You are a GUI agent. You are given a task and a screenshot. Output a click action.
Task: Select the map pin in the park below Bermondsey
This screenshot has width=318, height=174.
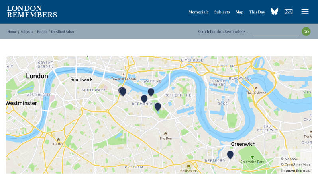pyautogui.click(x=157, y=107)
